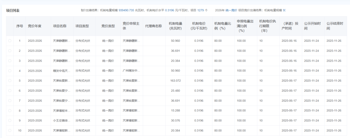The width and height of the screenshot is (350, 138).
Task: Click 广州穗发中... bidding entity in row 4
Action: point(132,71)
